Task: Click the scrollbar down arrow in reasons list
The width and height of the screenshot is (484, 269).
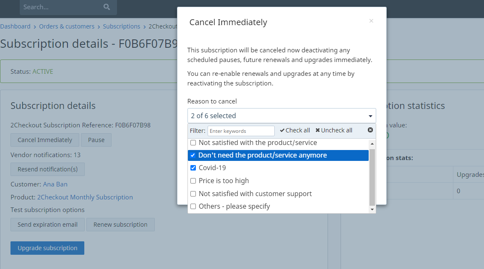Action: click(x=372, y=210)
